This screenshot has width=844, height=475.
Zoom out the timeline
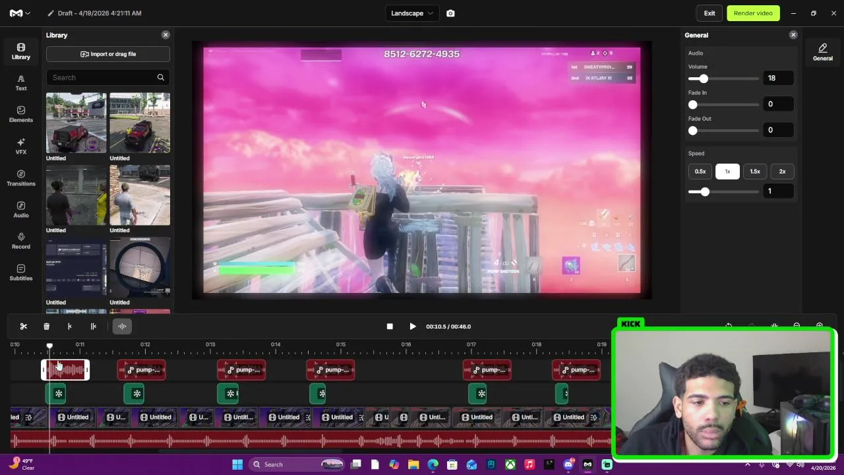click(x=797, y=326)
